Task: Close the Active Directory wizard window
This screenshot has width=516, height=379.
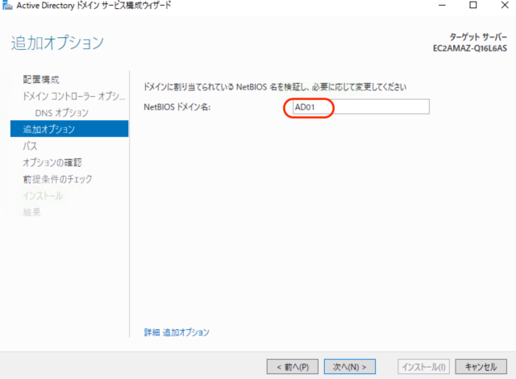Action: [x=504, y=6]
